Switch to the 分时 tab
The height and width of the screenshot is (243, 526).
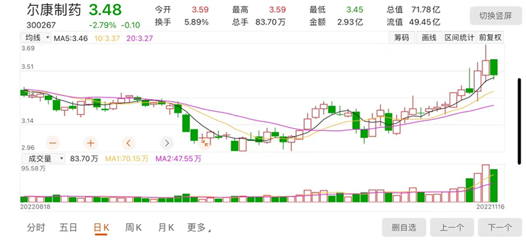[x=36, y=228]
